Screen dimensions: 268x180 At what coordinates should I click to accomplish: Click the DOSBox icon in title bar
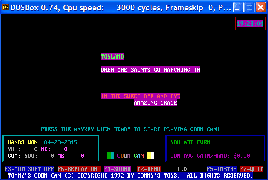[x=5, y=7]
